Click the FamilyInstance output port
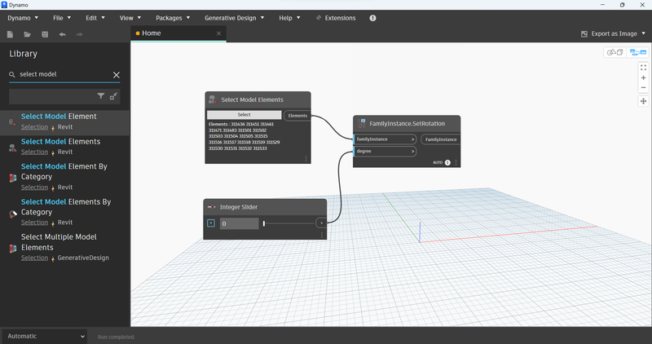652x344 pixels. (x=441, y=139)
